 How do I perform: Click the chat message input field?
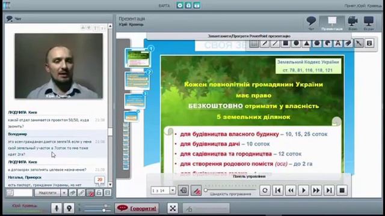coord(23,193)
